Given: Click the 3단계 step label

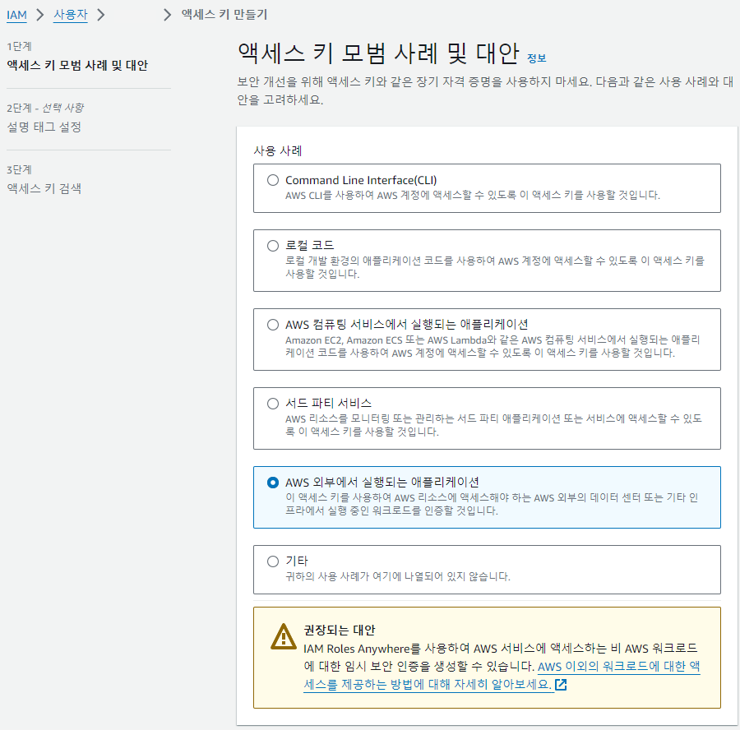Looking at the screenshot, I should [19, 169].
